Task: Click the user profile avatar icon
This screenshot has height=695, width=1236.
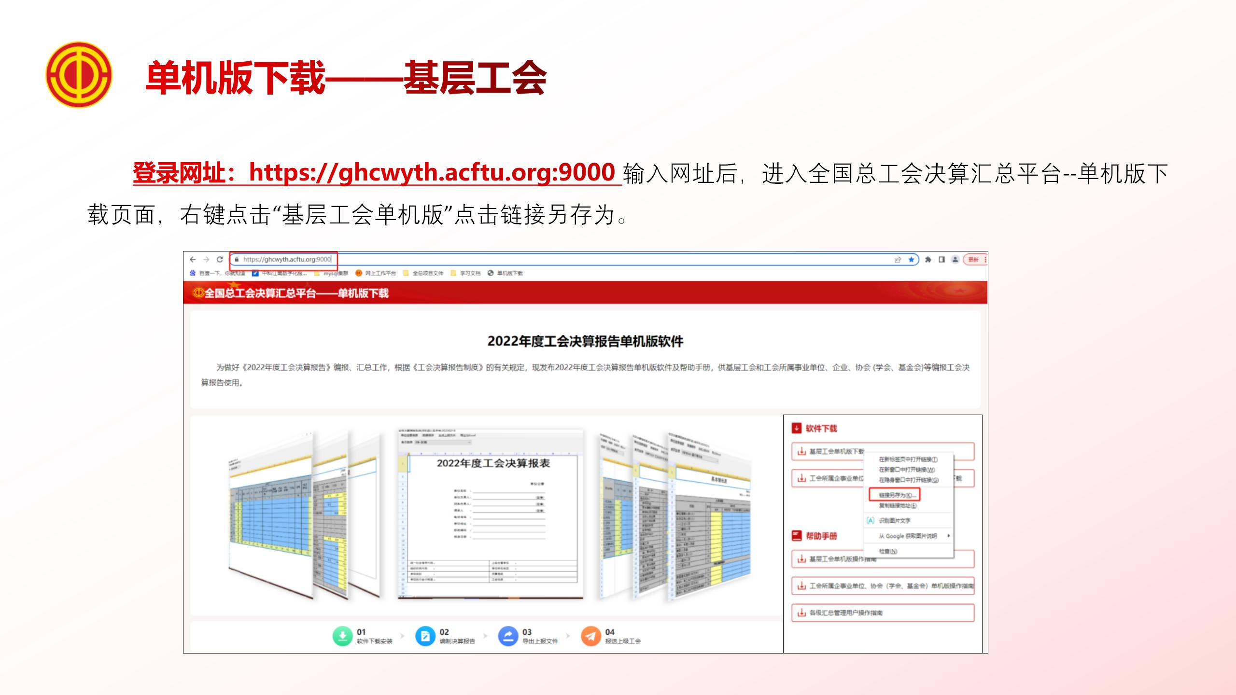Action: [955, 260]
